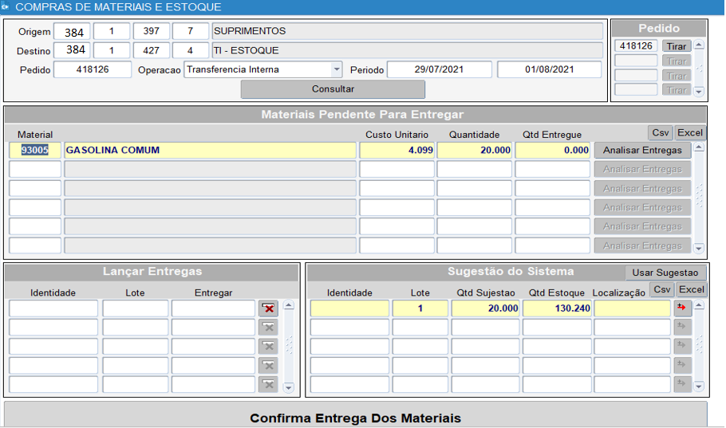Click the pedido number 418126 in Pedido panel
The width and height of the screenshot is (726, 428).
(x=636, y=45)
